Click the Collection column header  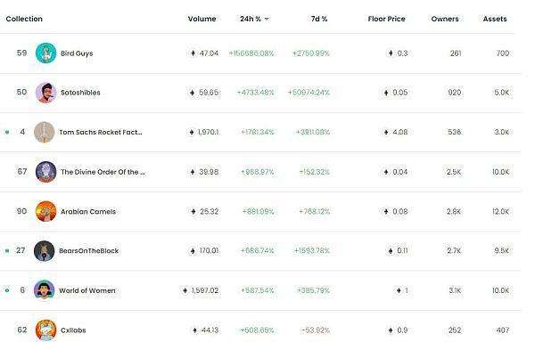point(24,19)
